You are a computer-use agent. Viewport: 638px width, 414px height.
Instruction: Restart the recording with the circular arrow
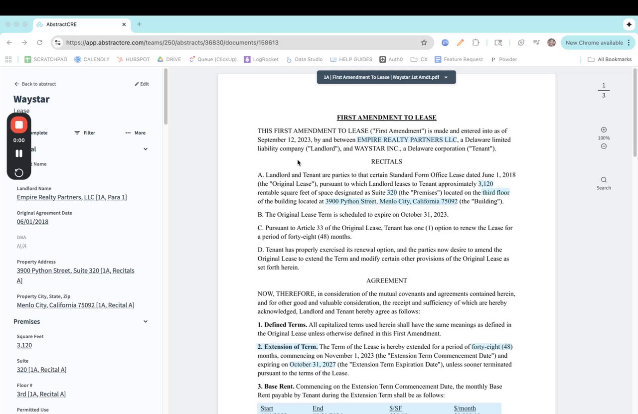pyautogui.click(x=19, y=172)
